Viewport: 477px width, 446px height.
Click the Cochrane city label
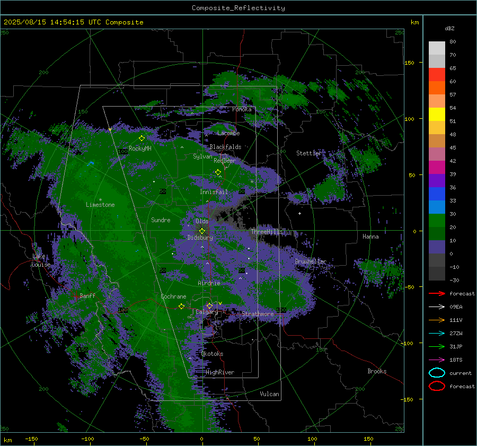point(173,296)
